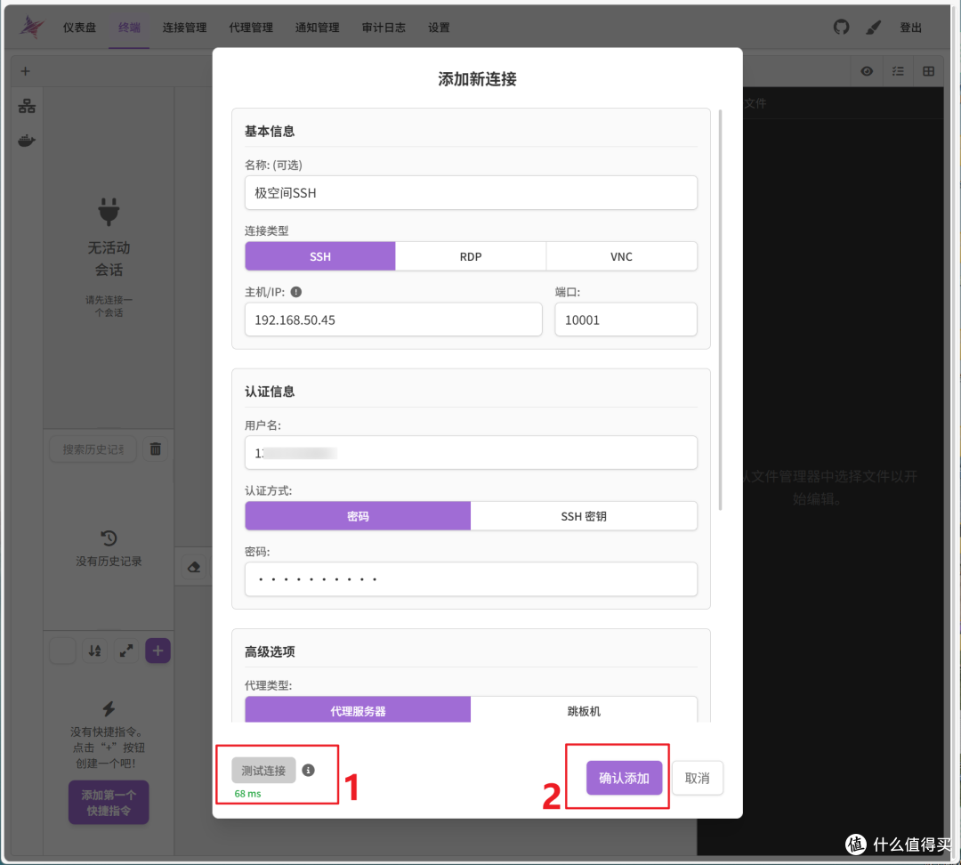Click the checklist icon at top right

click(x=898, y=71)
